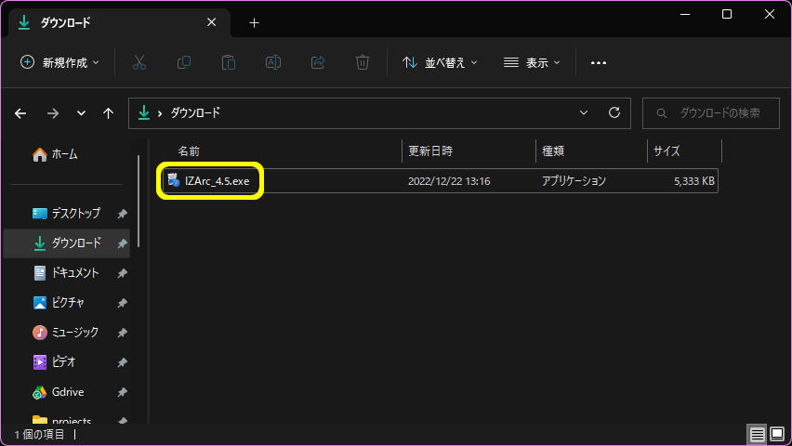Screen dimensions: 792x446
Task: Click the アプリケーション type cell
Action: pos(574,181)
